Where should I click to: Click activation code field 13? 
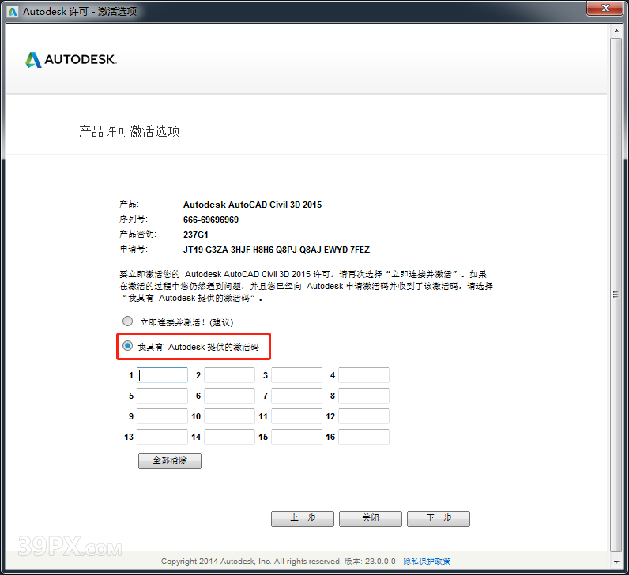coord(163,437)
